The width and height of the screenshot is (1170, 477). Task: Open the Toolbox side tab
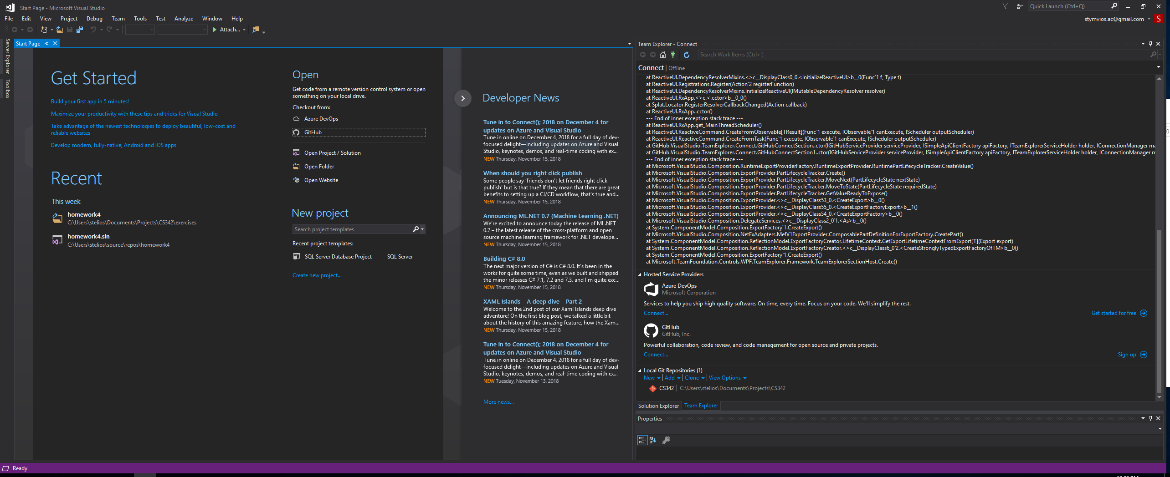(7, 89)
